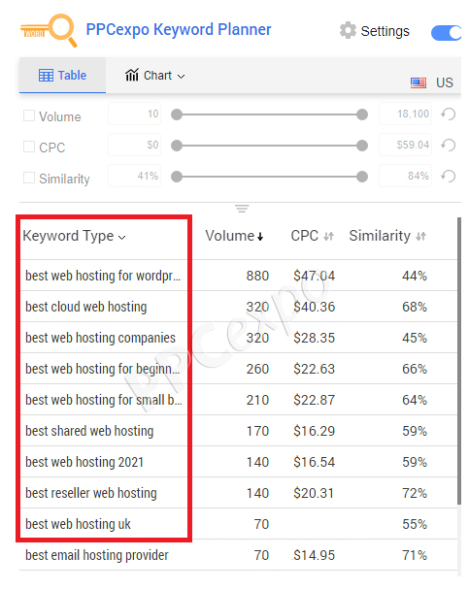Sort by CPC using arrows icon
The image size is (469, 590).
(328, 237)
